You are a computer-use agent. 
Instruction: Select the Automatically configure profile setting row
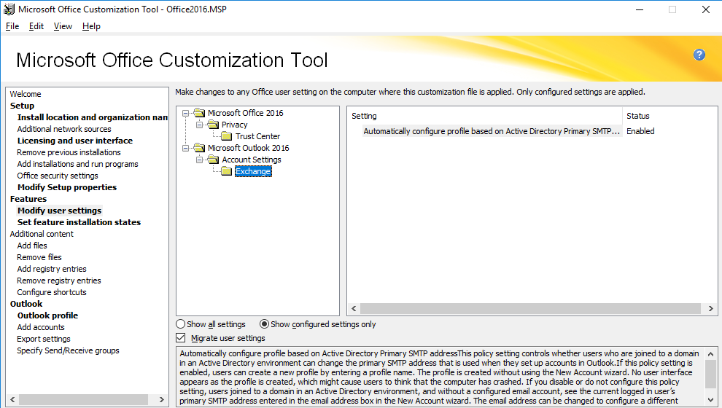click(x=492, y=131)
